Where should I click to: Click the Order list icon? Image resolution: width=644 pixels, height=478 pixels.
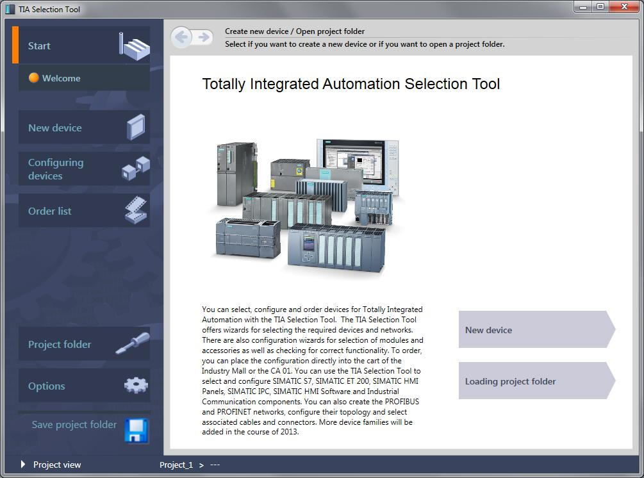(136, 210)
